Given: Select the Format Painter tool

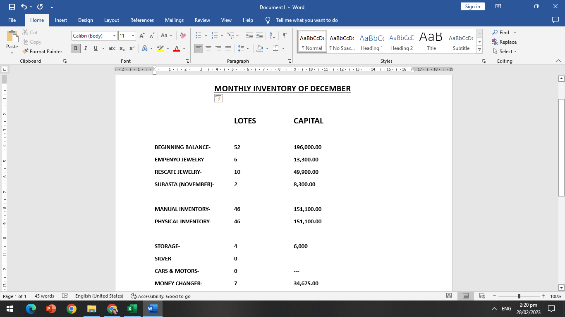Looking at the screenshot, I should click(x=42, y=52).
